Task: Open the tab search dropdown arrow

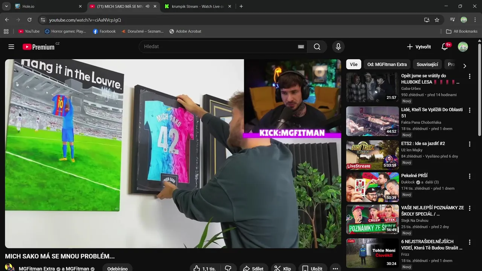Action: point(6,6)
